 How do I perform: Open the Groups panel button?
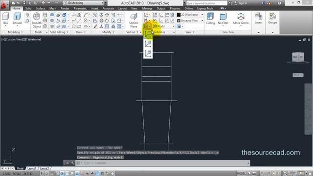point(272,19)
